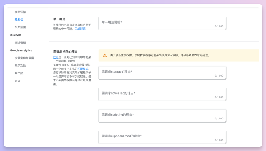Open the 评分 sidebar item

[18, 81]
